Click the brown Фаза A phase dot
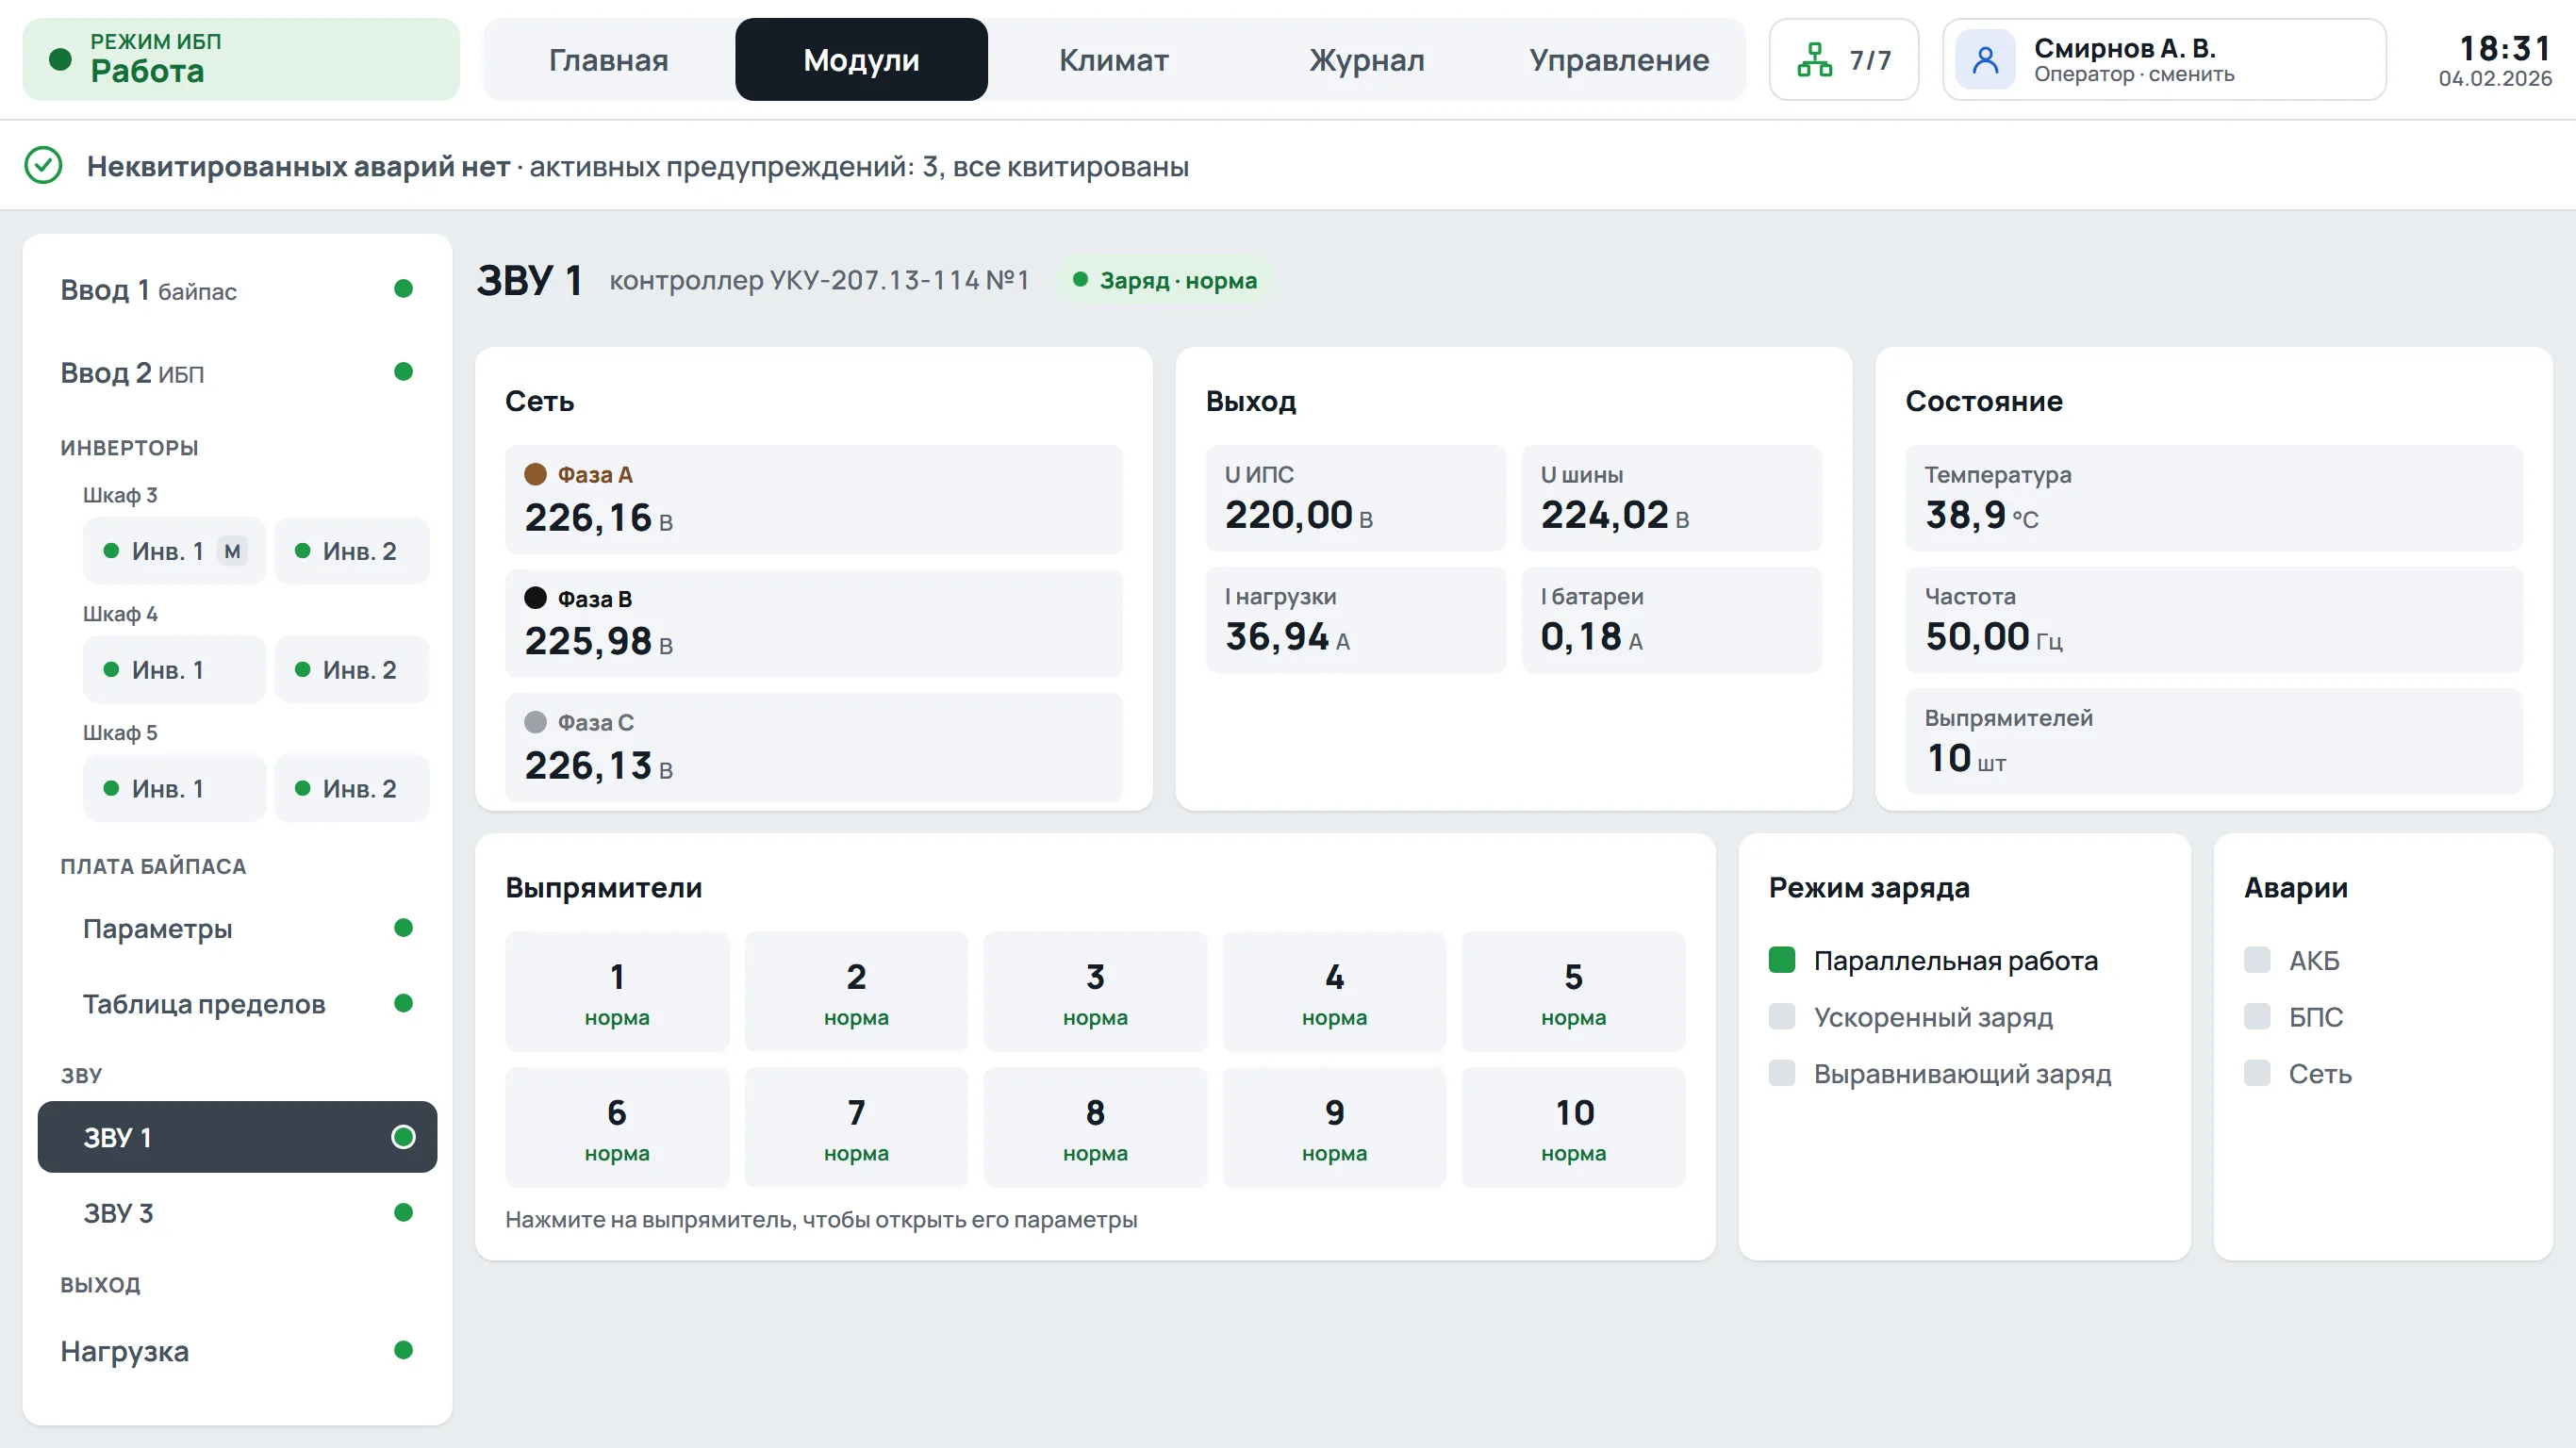Screen dimensions: 2576x1448 [535, 474]
